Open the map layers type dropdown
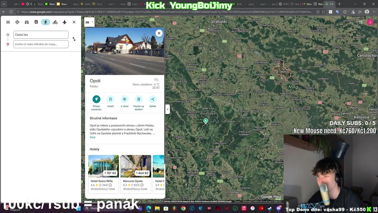378x213 pixels. (x=92, y=22)
